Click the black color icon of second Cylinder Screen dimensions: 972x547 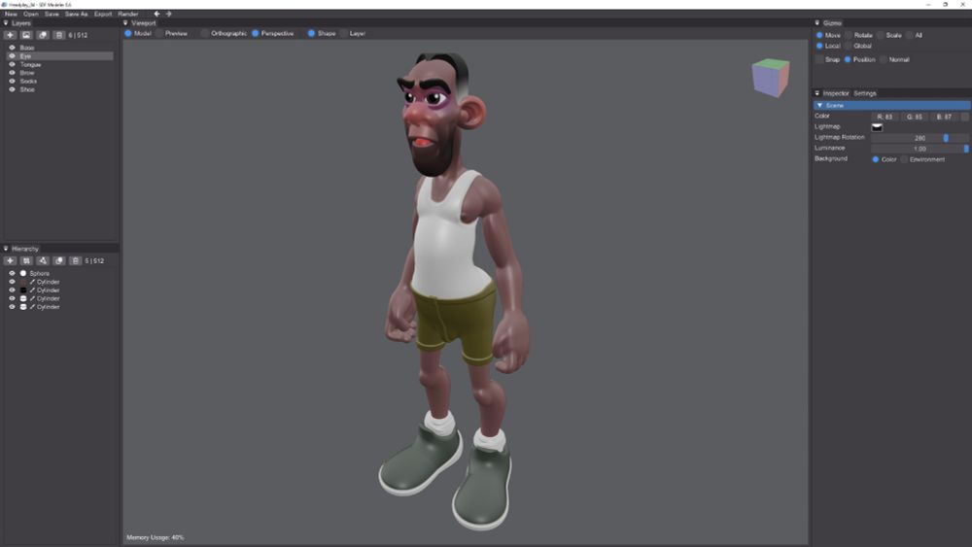[x=23, y=290]
